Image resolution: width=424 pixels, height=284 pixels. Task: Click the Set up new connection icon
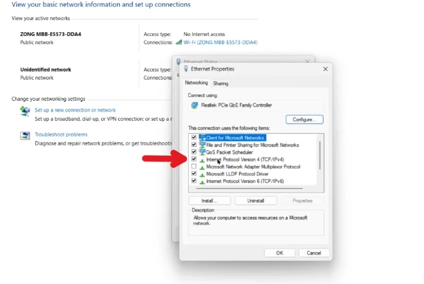click(x=25, y=111)
